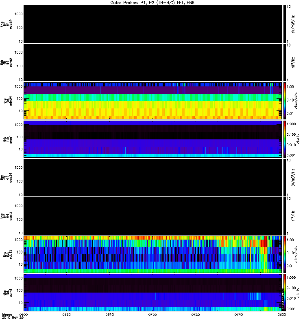305x326 pixels.
Task: Select the 0740 time axis label
Action: 239,314
